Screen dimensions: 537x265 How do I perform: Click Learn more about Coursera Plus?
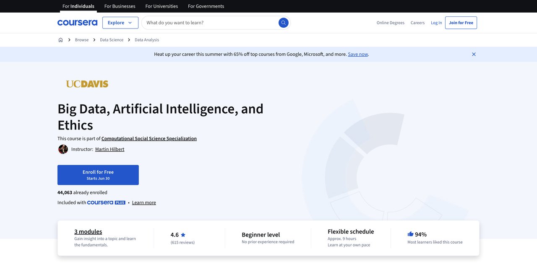[144, 202]
